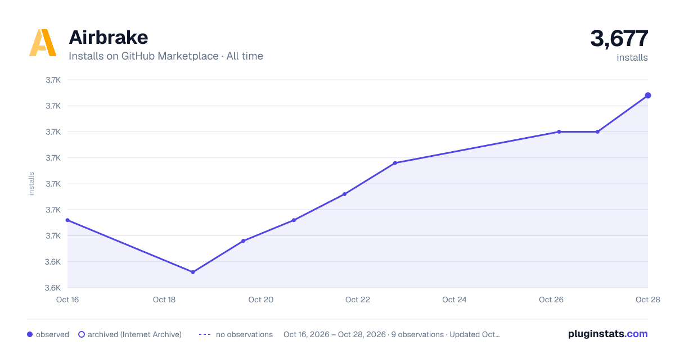Click the no observations dashed line legend
This screenshot has height=354, width=675.
pos(205,334)
